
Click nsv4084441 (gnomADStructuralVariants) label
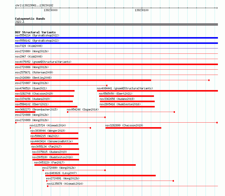point(125,88)
